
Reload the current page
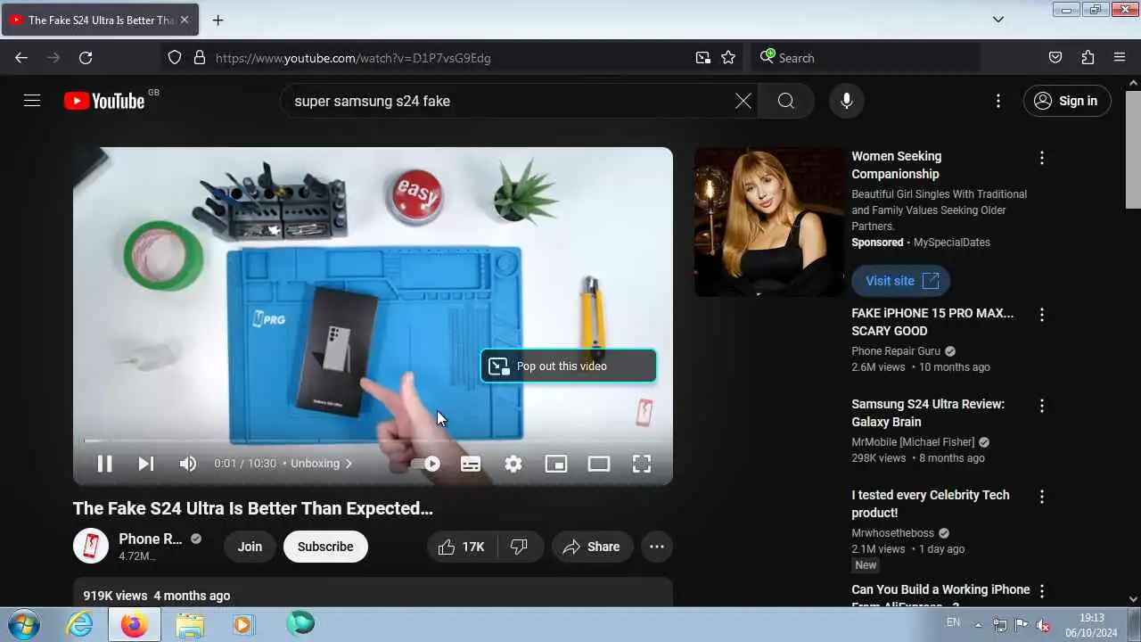[86, 58]
